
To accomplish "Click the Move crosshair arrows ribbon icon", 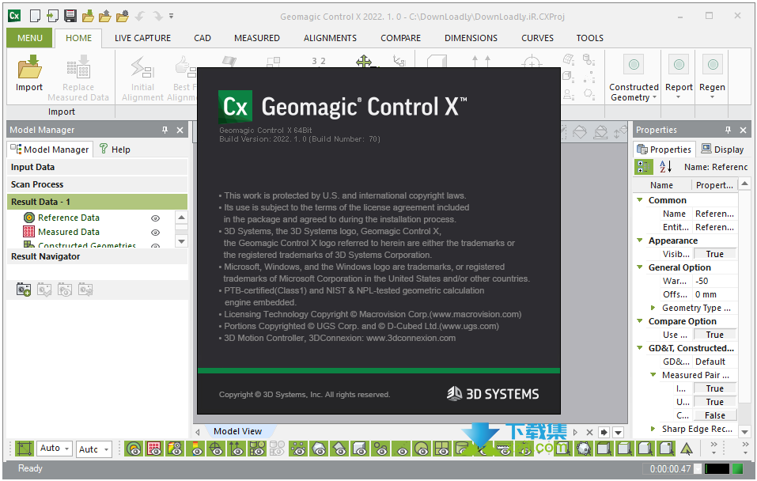I will coord(364,62).
